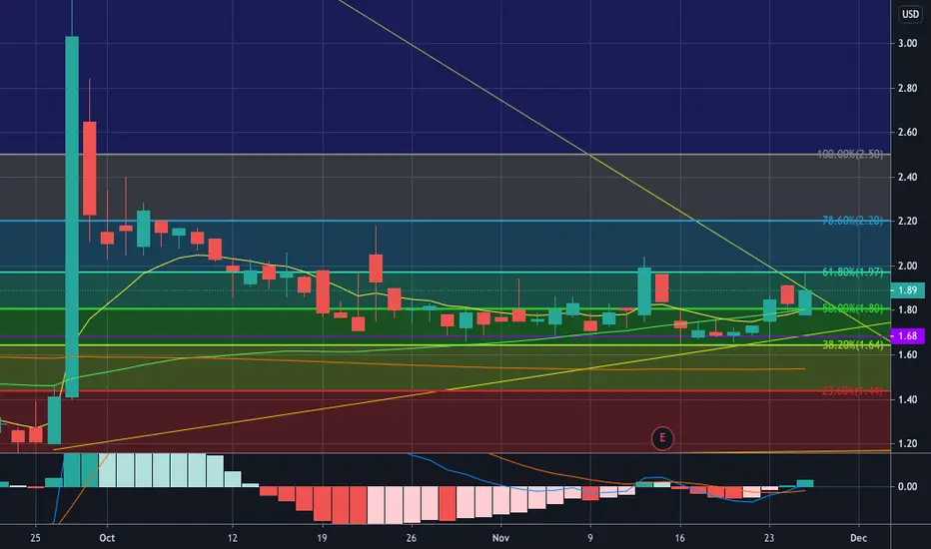Click the 50.00%(1.80) Fibonacci label

click(852, 308)
